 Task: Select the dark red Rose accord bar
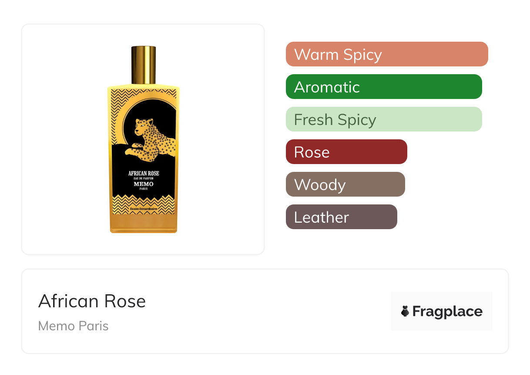point(346,152)
